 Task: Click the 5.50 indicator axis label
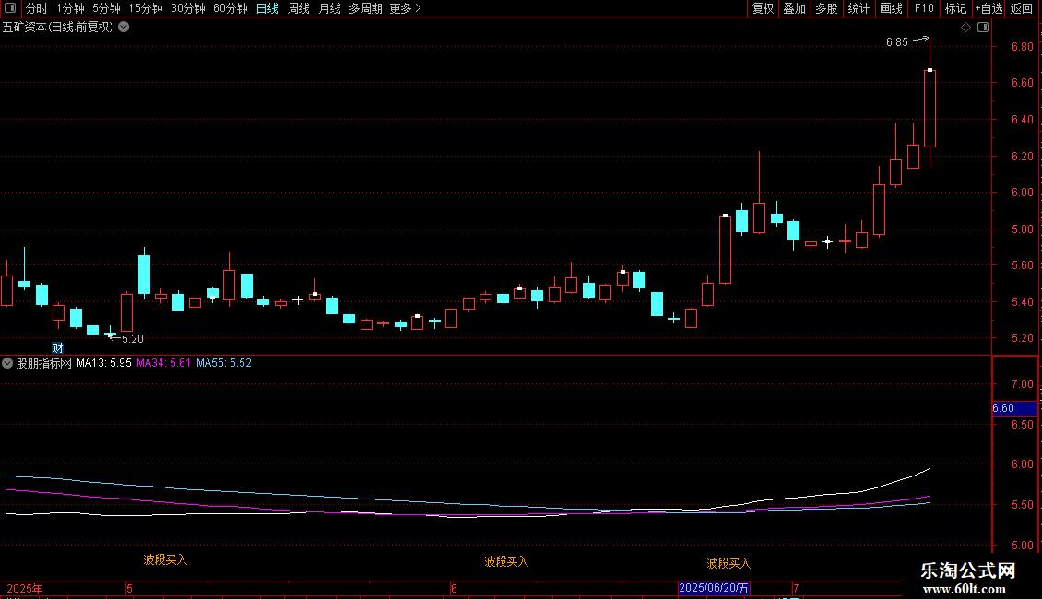(x=1022, y=505)
